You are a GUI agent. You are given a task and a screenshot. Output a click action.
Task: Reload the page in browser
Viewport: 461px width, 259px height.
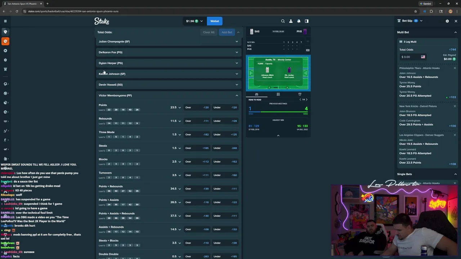tap(17, 11)
